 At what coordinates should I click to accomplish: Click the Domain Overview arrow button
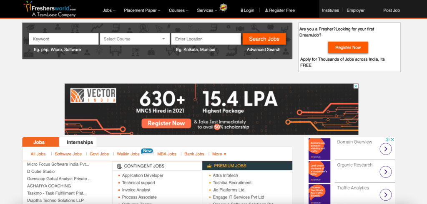tap(386, 149)
